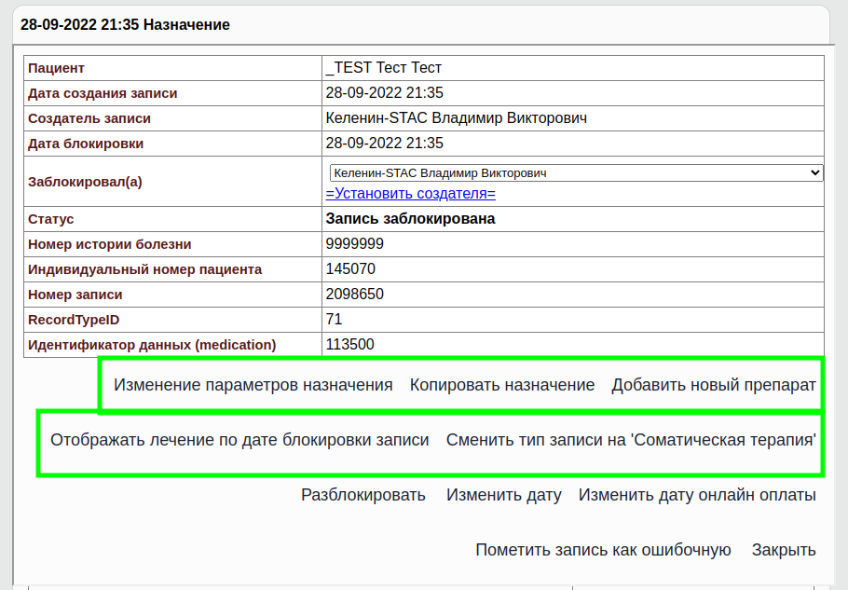
Task: Click the 'RecordTypeID' label
Action: point(74,320)
